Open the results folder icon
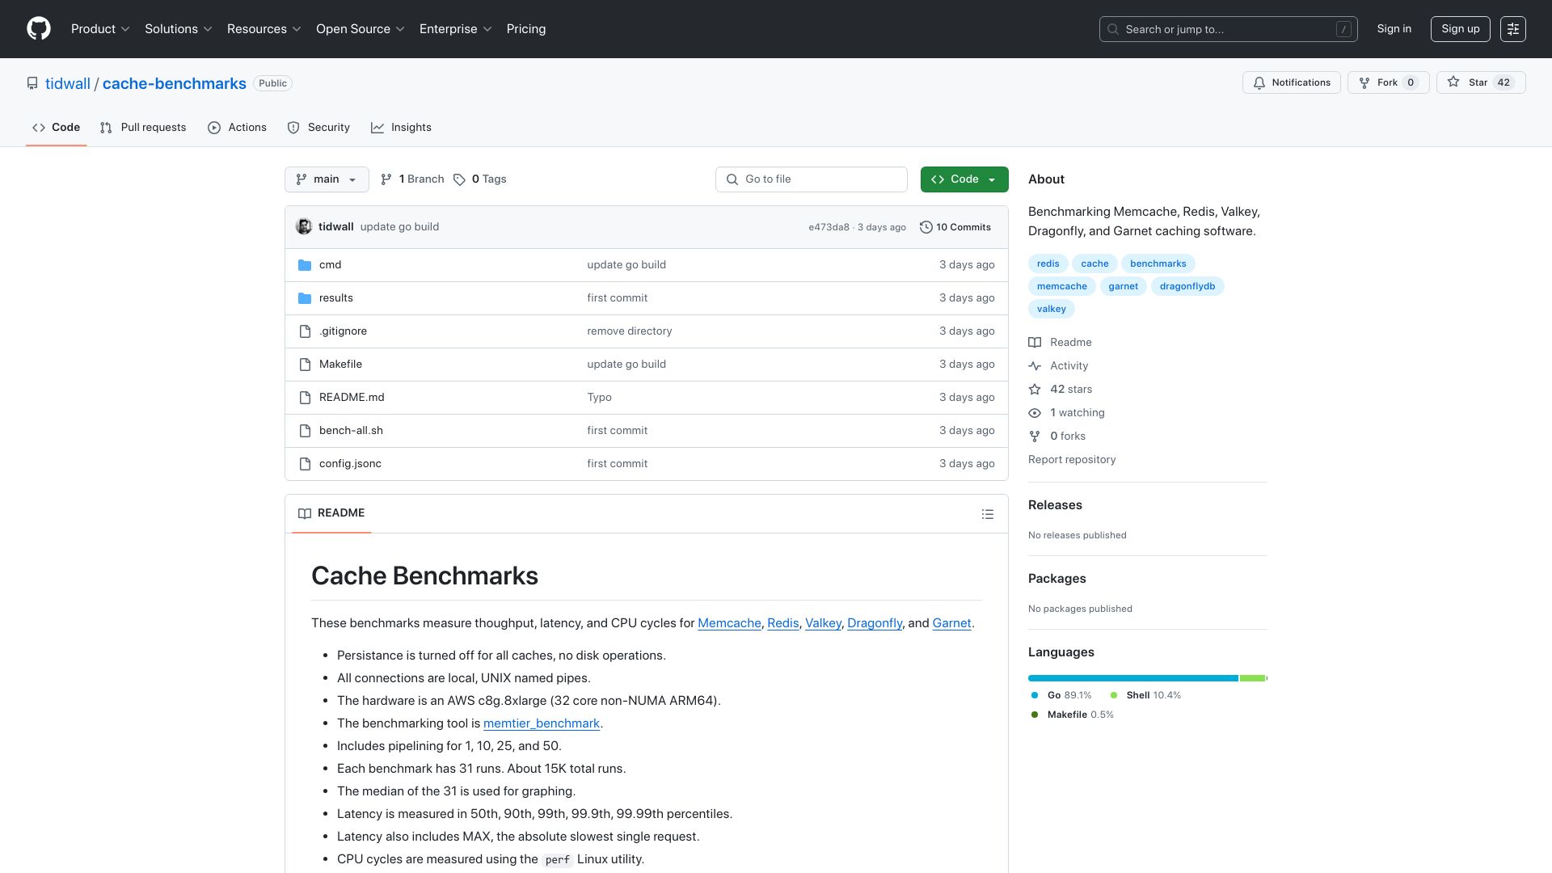 pyautogui.click(x=305, y=298)
